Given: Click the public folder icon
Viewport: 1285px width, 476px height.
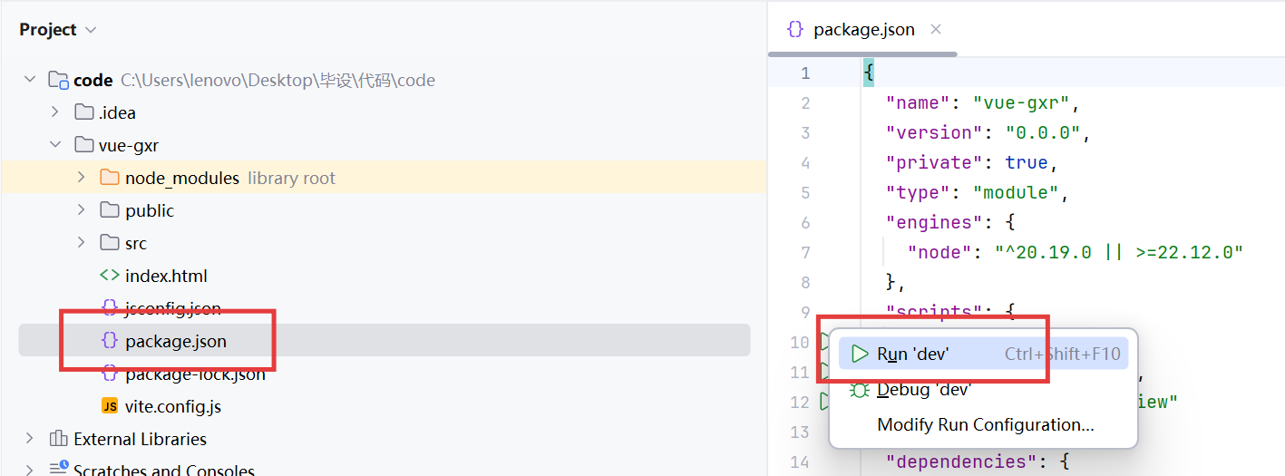Looking at the screenshot, I should point(110,210).
